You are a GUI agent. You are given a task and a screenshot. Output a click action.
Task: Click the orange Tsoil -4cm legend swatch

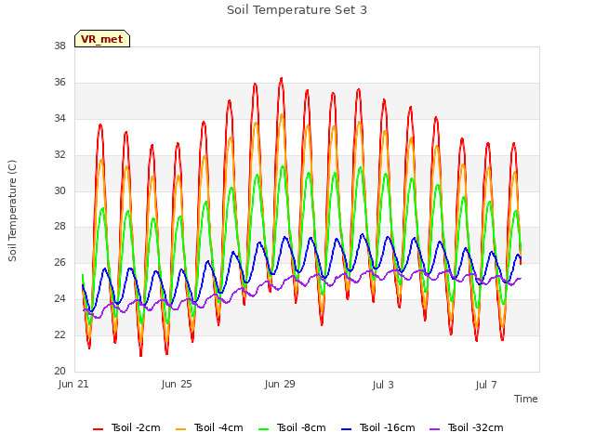[180, 429]
